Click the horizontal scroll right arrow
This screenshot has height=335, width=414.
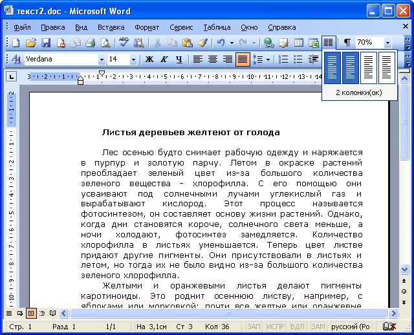[x=393, y=314]
